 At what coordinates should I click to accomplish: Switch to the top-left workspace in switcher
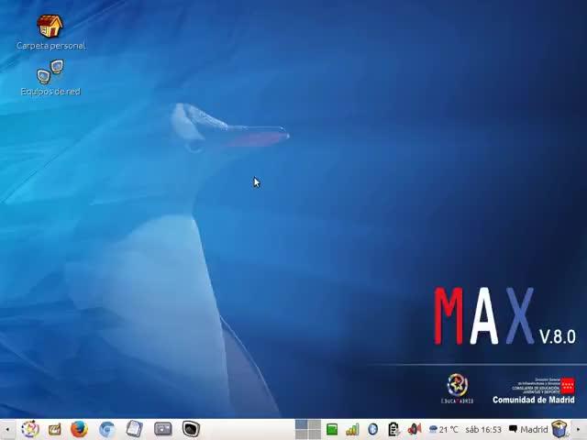coord(302,424)
